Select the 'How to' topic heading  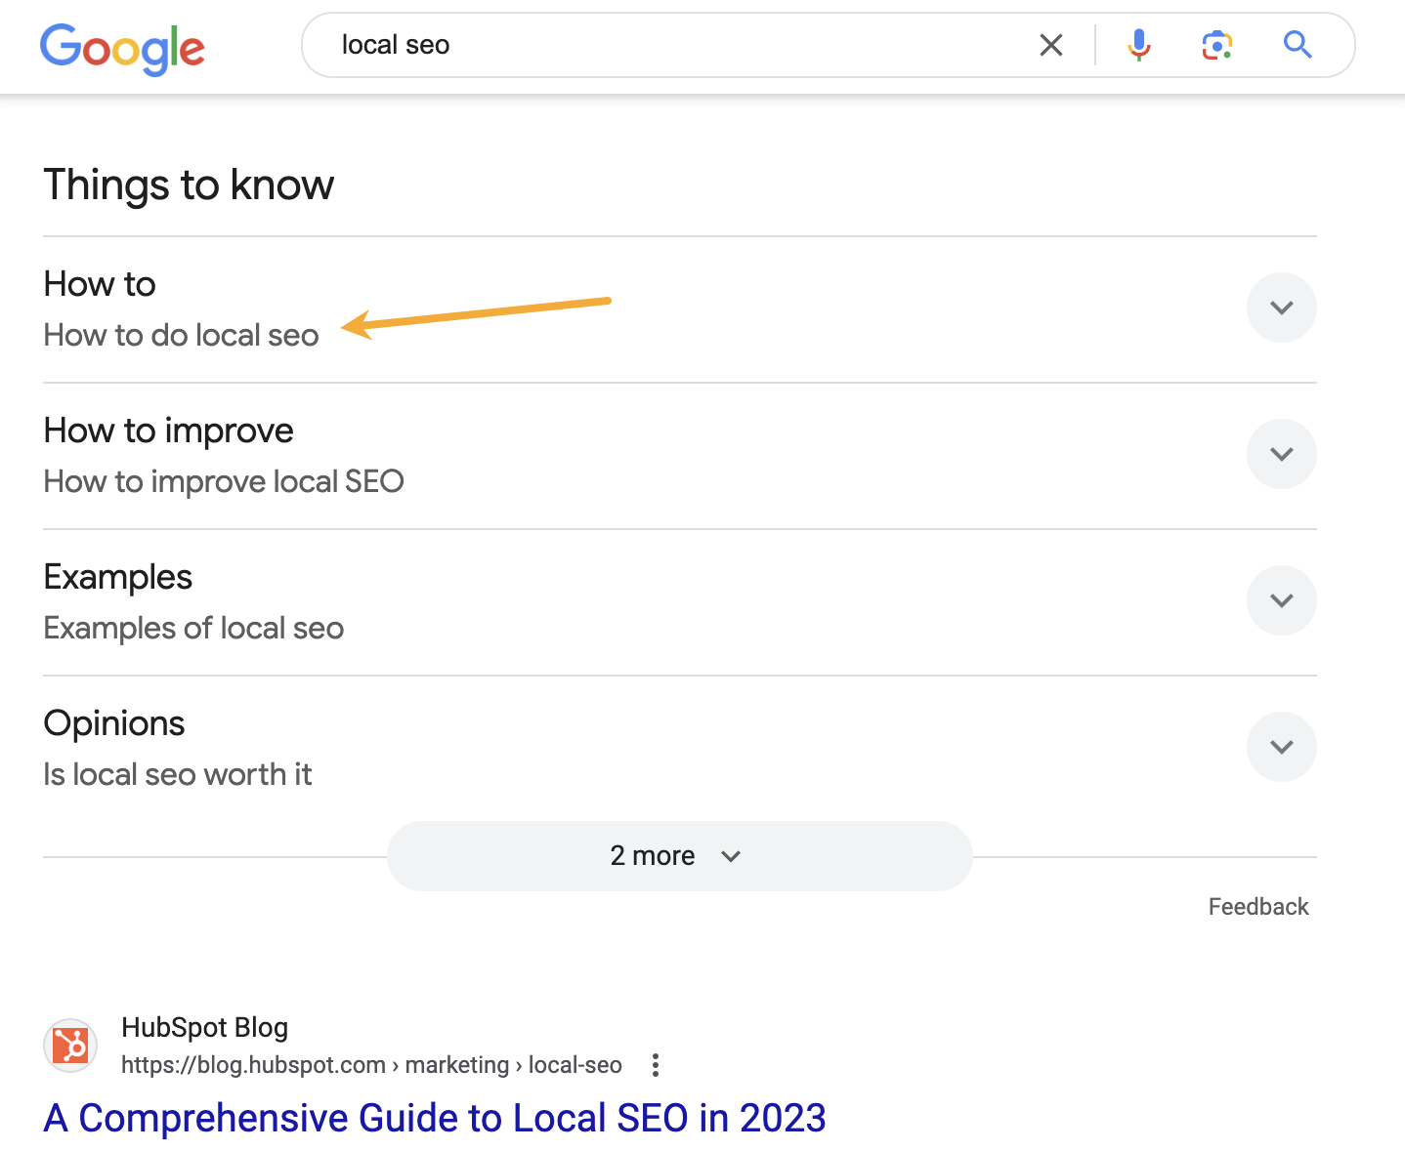click(99, 284)
